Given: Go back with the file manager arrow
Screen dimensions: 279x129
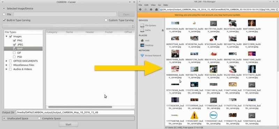Looking at the screenshot, I should tap(140, 9).
